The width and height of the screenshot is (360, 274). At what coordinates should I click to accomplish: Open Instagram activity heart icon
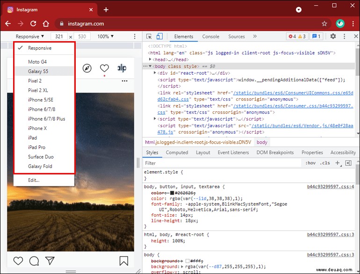(104, 68)
